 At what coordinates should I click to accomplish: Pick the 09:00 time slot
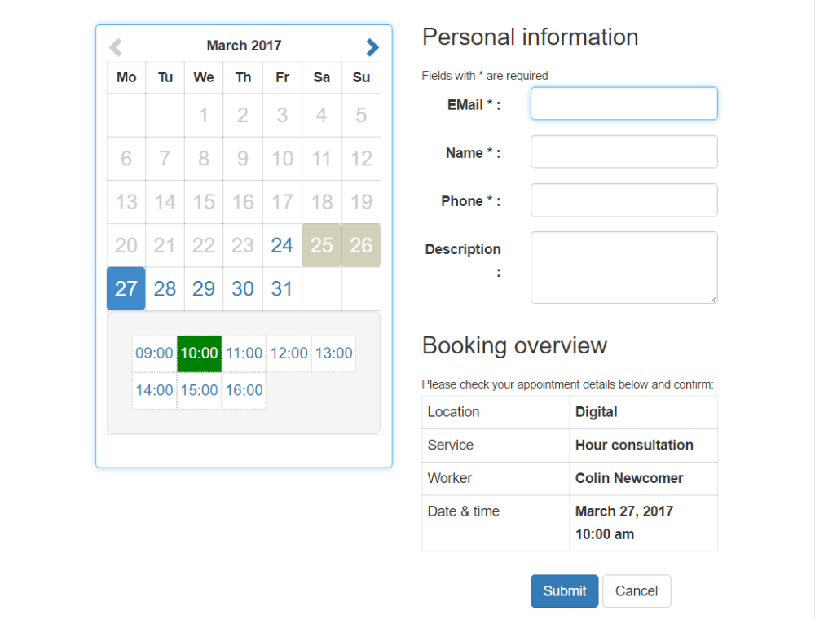(x=154, y=353)
